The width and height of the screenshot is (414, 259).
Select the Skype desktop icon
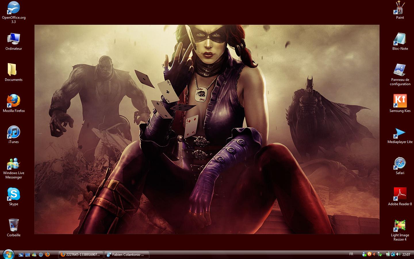click(14, 194)
